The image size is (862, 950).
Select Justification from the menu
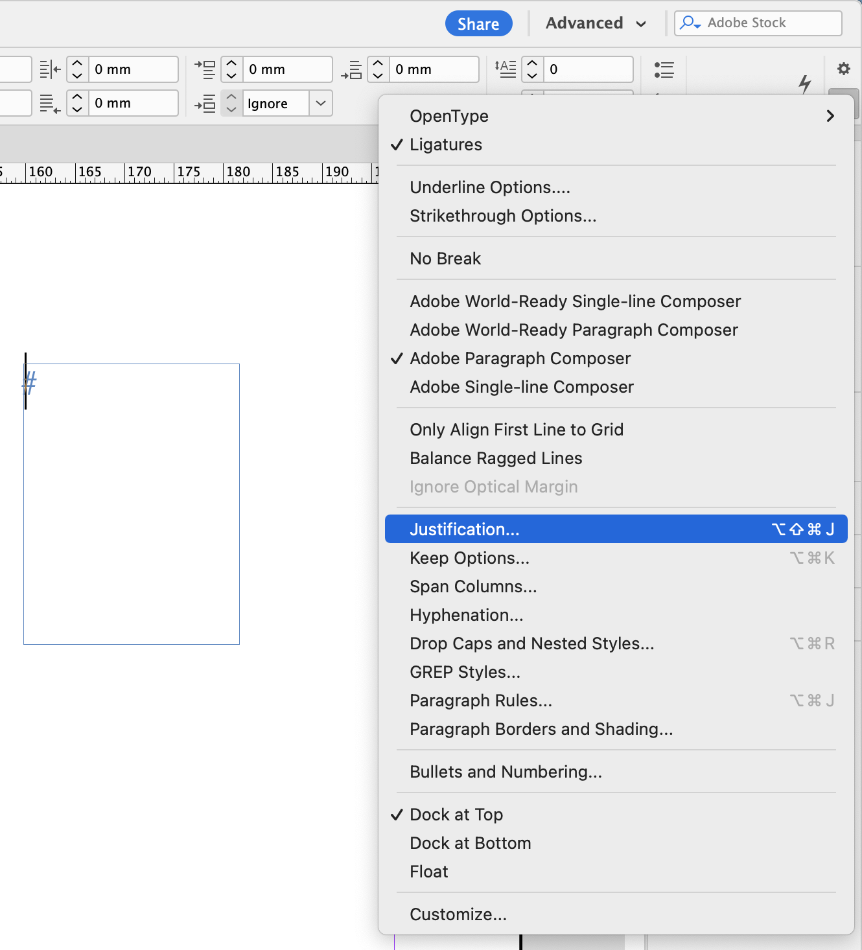(464, 529)
